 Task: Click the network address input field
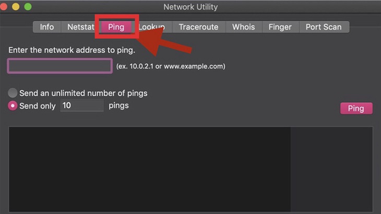click(x=60, y=66)
